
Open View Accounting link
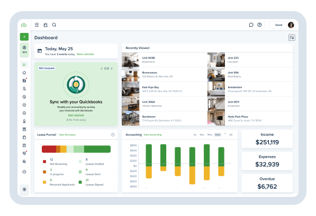click(152, 135)
